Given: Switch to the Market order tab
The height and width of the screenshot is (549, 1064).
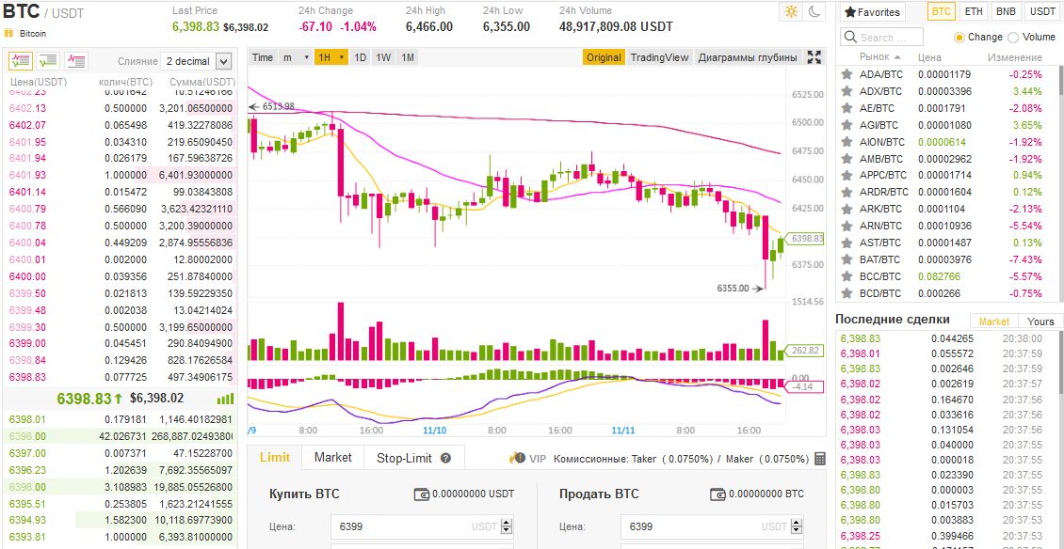Looking at the screenshot, I should 332,458.
